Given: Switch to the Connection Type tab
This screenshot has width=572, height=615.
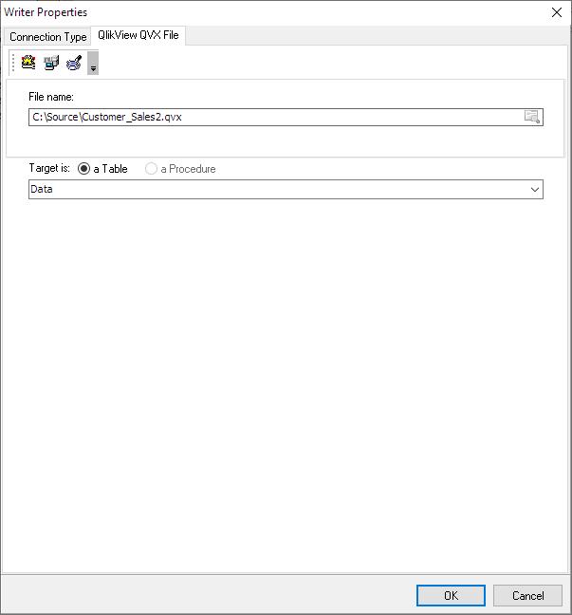Looking at the screenshot, I should coord(47,37).
